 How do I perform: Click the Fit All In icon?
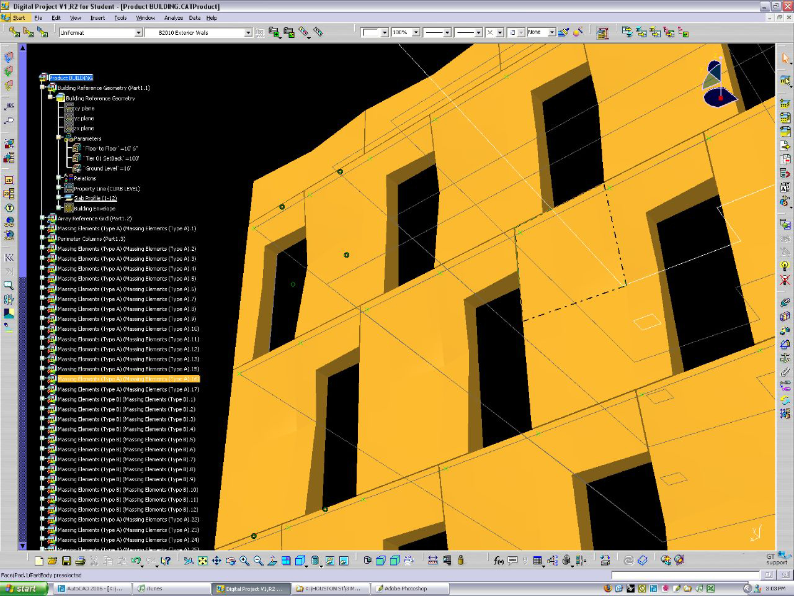click(202, 561)
